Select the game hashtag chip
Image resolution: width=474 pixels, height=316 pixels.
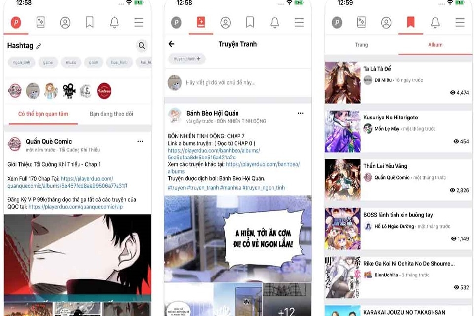[x=48, y=62]
